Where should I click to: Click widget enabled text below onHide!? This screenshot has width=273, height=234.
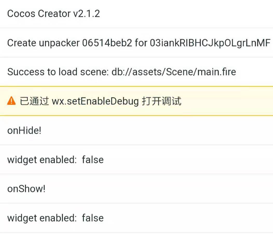point(42,160)
